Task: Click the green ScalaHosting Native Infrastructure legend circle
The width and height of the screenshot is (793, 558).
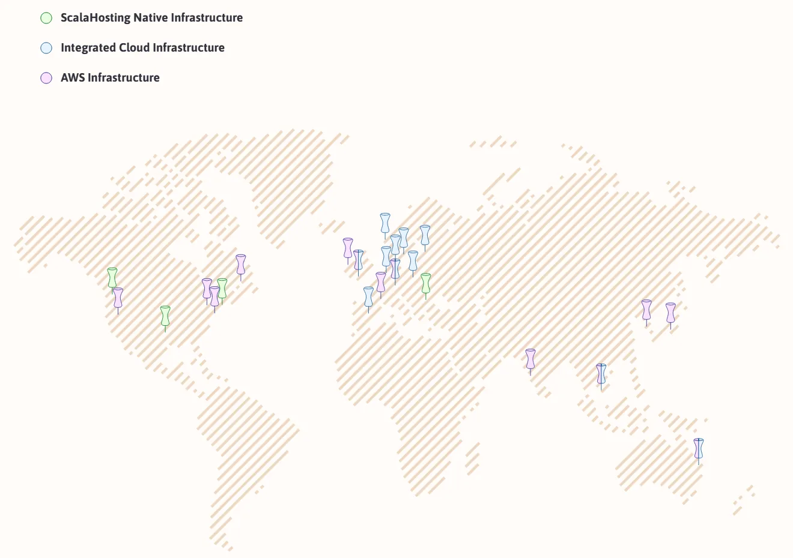Action: (x=46, y=18)
